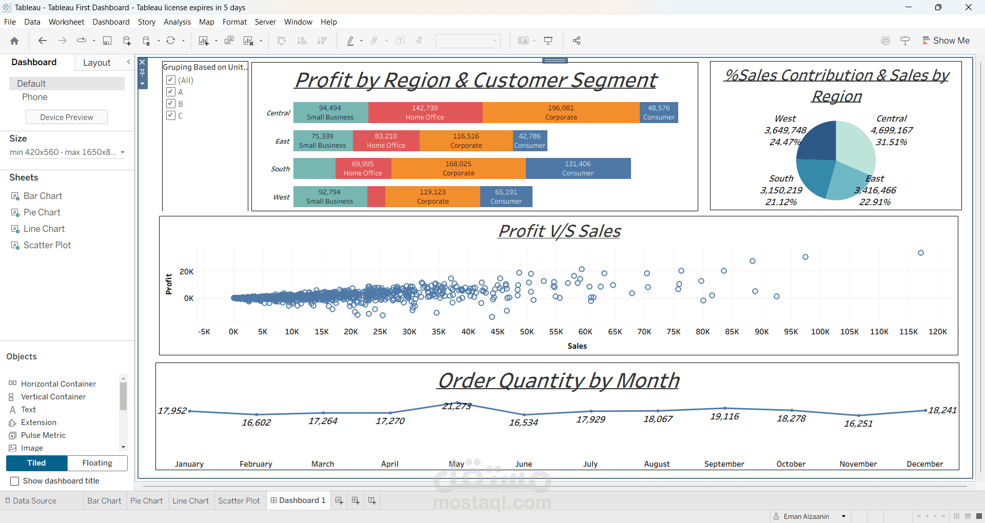Image resolution: width=985 pixels, height=523 pixels.
Task: Click the Save icon in toolbar
Action: point(107,41)
